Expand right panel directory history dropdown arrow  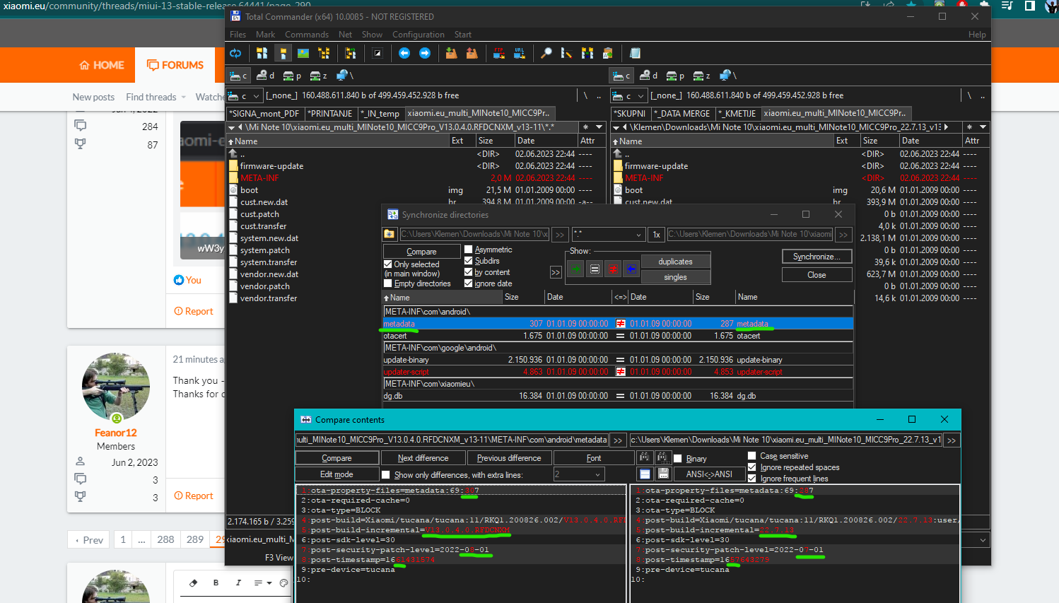click(x=983, y=127)
